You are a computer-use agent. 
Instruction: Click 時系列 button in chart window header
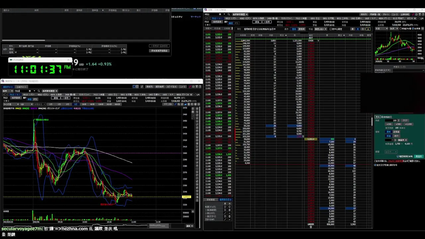149,86
